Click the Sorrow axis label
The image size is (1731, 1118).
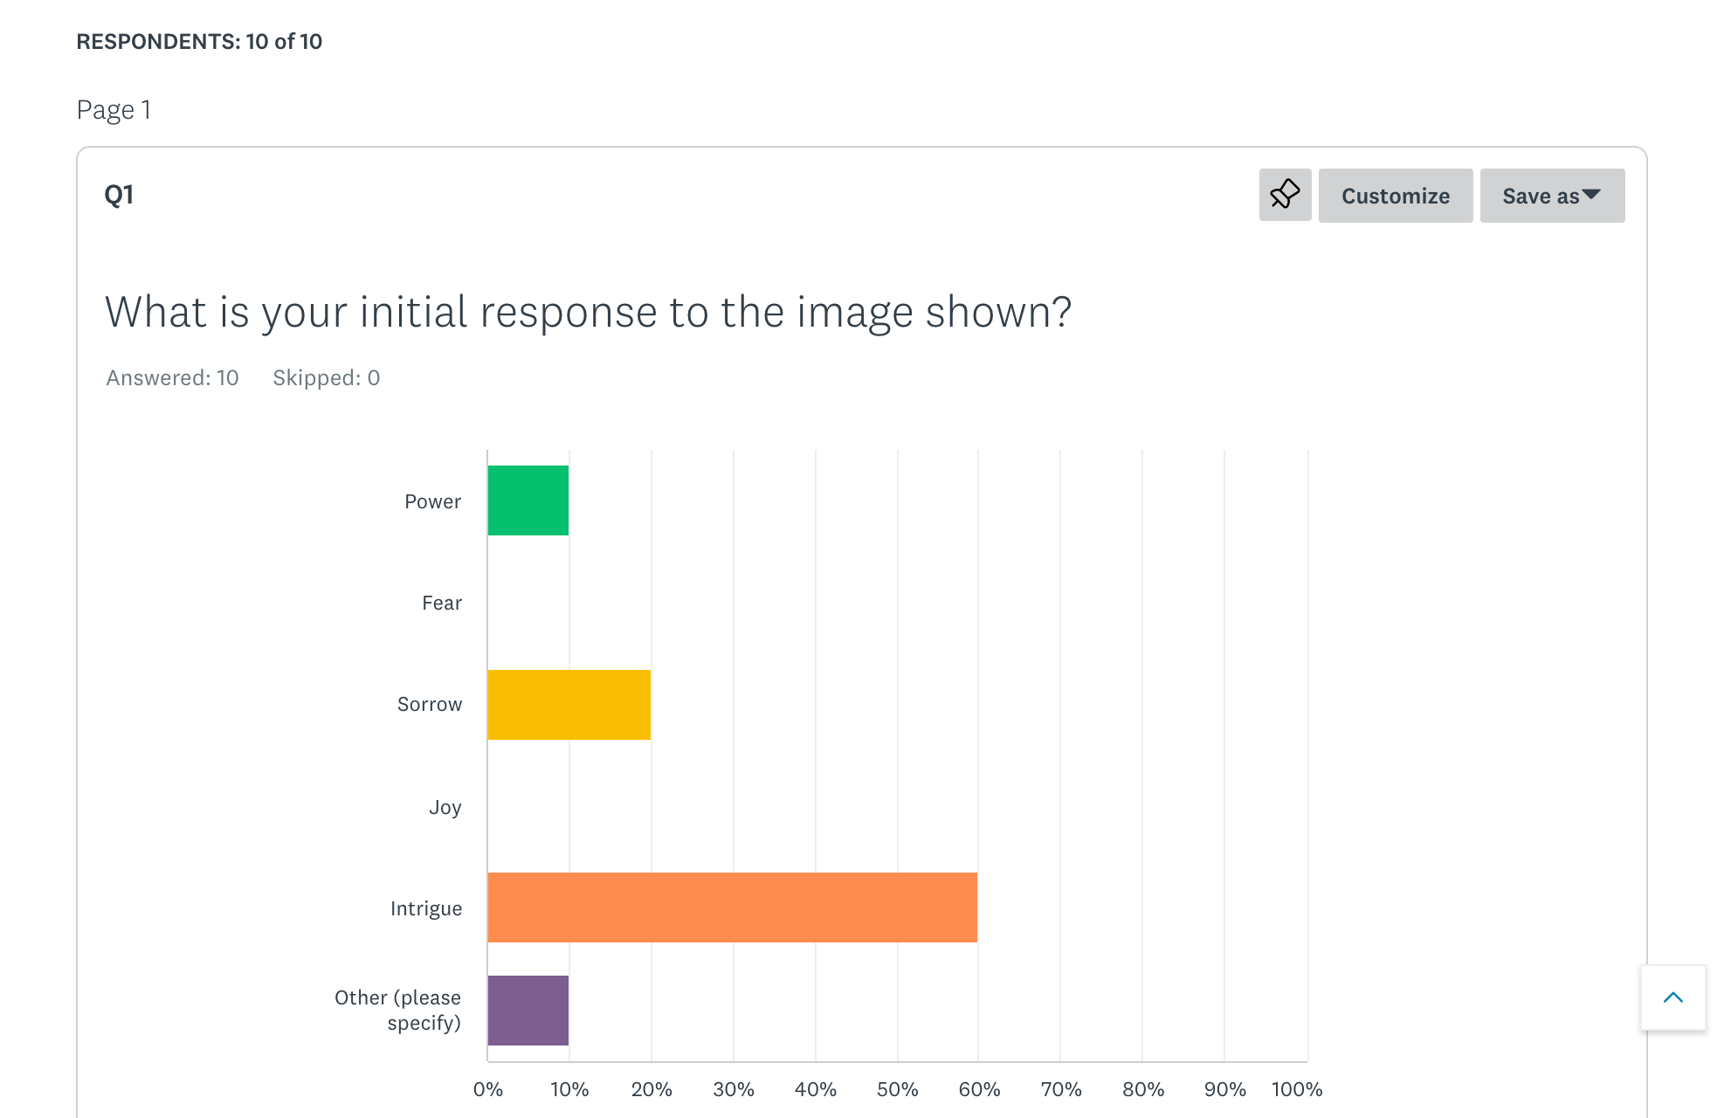point(430,704)
